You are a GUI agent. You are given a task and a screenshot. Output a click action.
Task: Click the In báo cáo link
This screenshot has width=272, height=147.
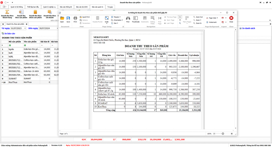[9, 34]
